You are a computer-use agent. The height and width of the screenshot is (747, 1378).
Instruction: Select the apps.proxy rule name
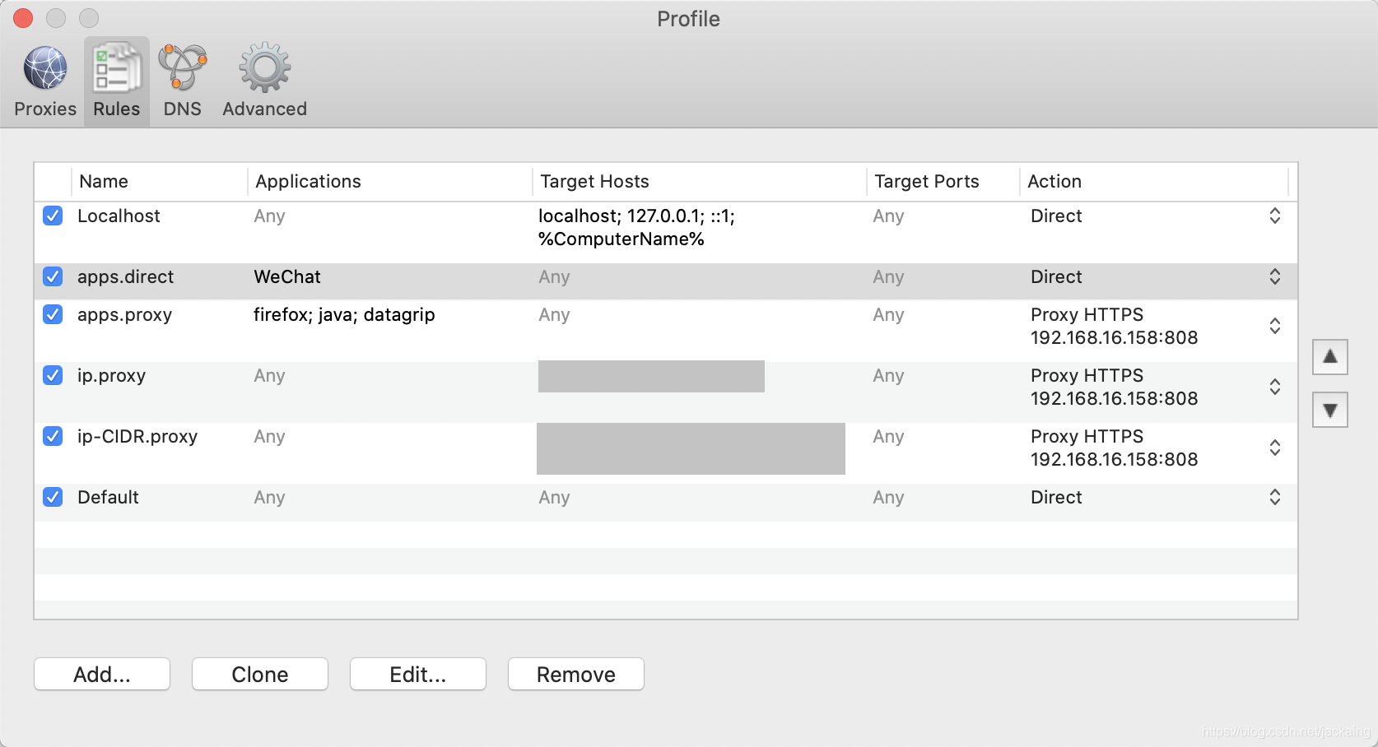click(124, 314)
